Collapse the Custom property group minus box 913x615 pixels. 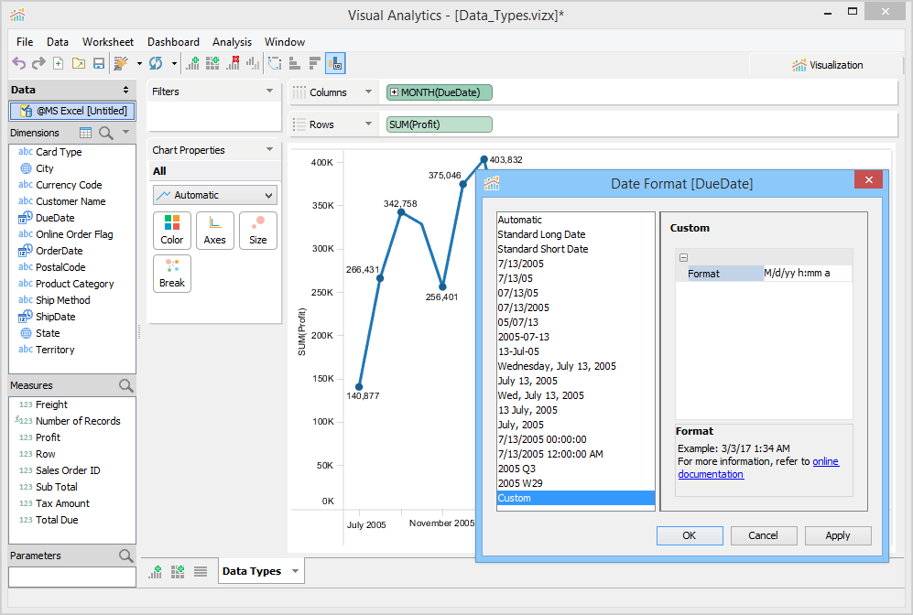pos(683,258)
